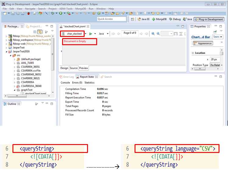Click the fit-to-width icon in preview toolbar
This screenshot has width=228, height=170.
click(181, 34)
